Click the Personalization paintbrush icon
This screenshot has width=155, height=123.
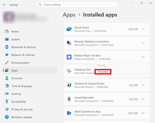click(7, 63)
